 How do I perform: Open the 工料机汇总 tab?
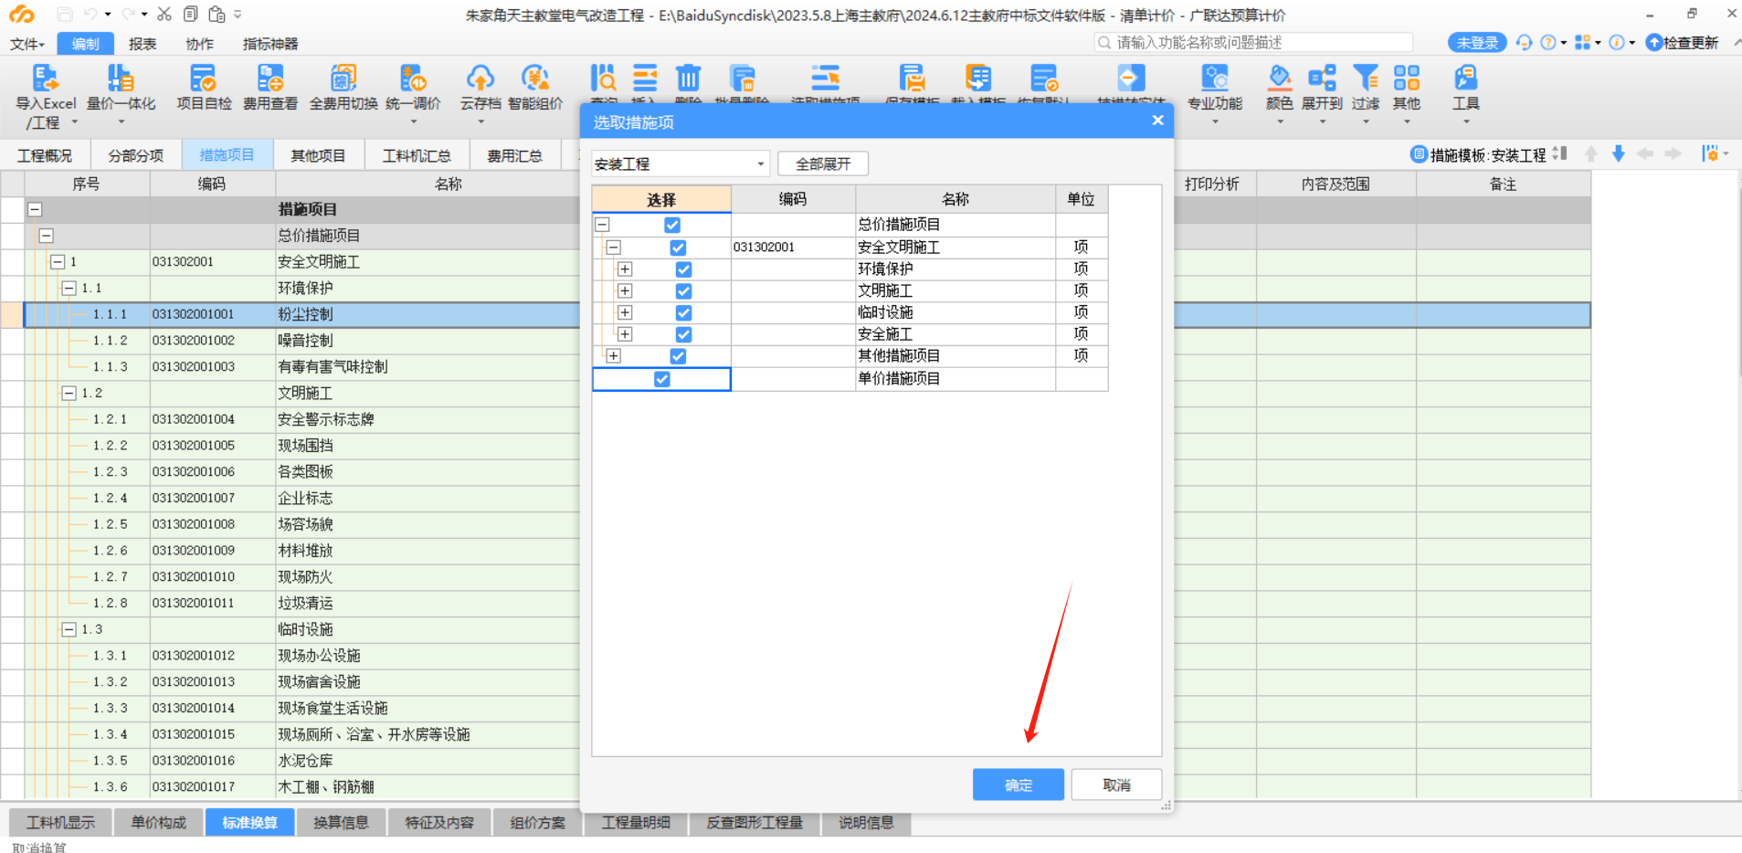click(x=417, y=155)
